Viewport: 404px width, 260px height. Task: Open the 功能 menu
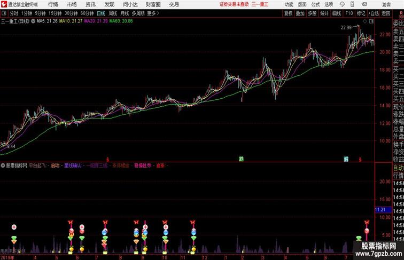tap(289, 4)
